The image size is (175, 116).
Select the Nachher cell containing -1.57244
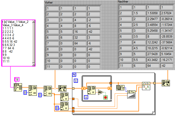167,25
